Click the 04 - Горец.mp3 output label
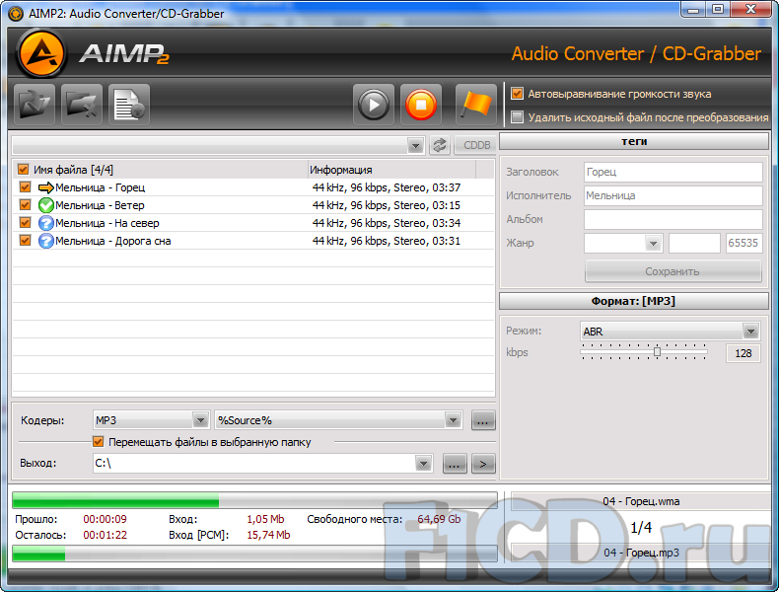This screenshot has height=592, width=779. pyautogui.click(x=641, y=553)
